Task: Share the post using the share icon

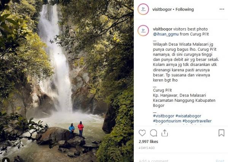Action: pos(165,133)
